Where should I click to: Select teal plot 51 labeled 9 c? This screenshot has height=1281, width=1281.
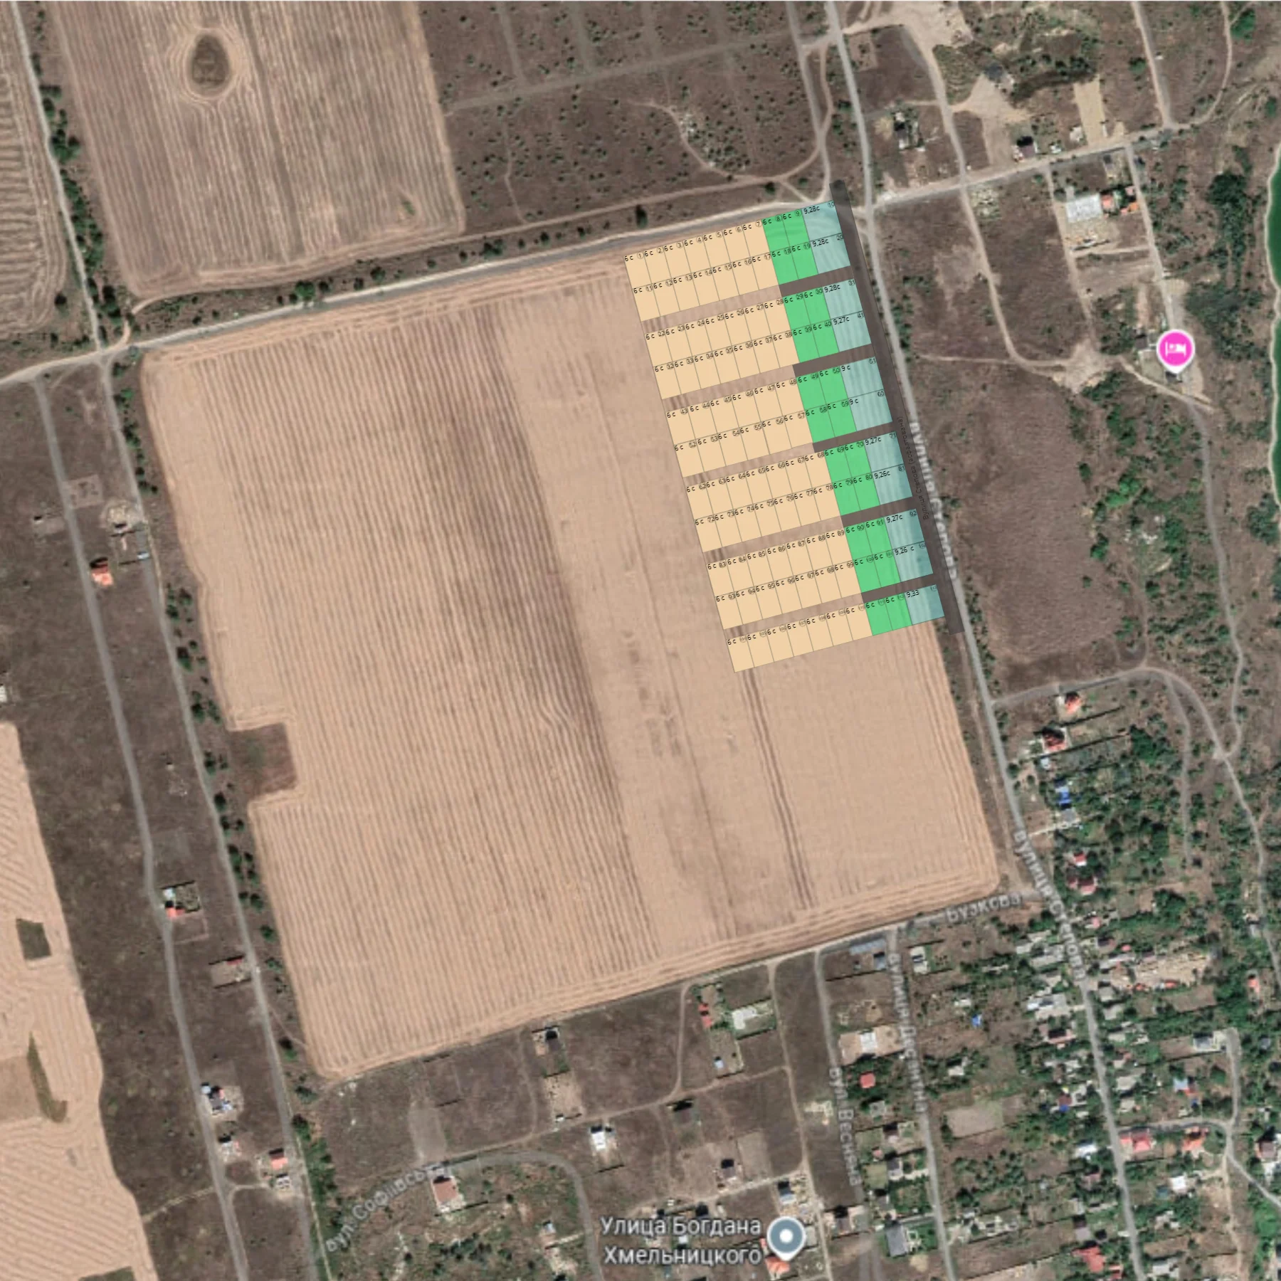tap(863, 377)
